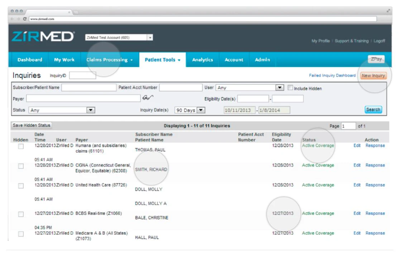Click the Search button
The image size is (407, 257).
373,110
